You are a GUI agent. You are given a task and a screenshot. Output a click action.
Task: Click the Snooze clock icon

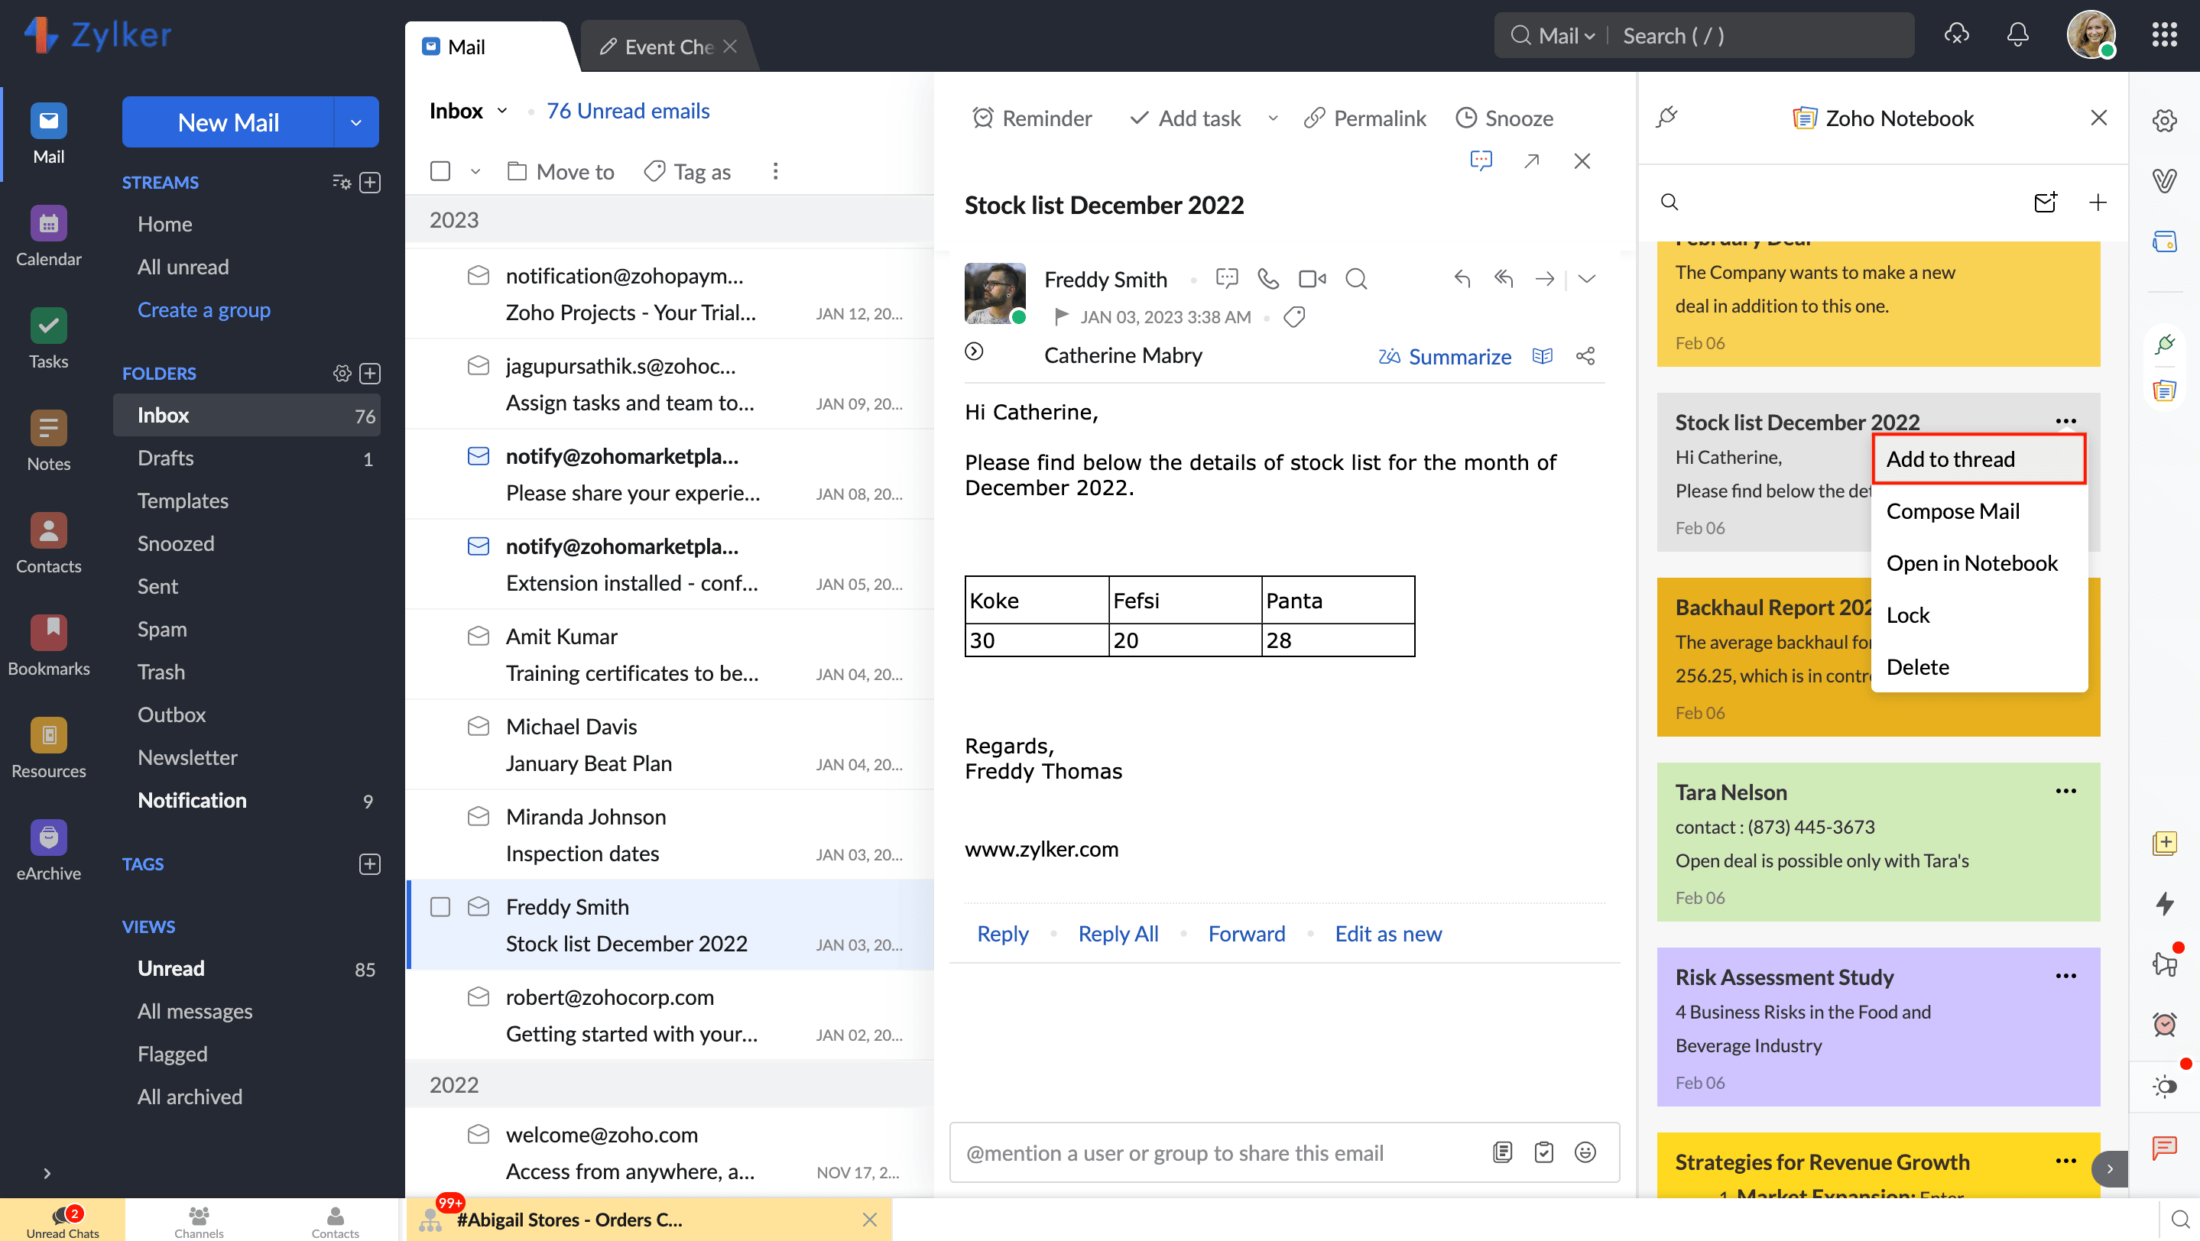1465,118
